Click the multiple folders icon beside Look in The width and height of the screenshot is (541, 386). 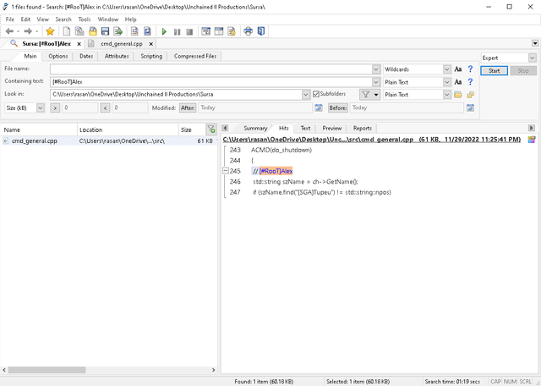point(470,94)
